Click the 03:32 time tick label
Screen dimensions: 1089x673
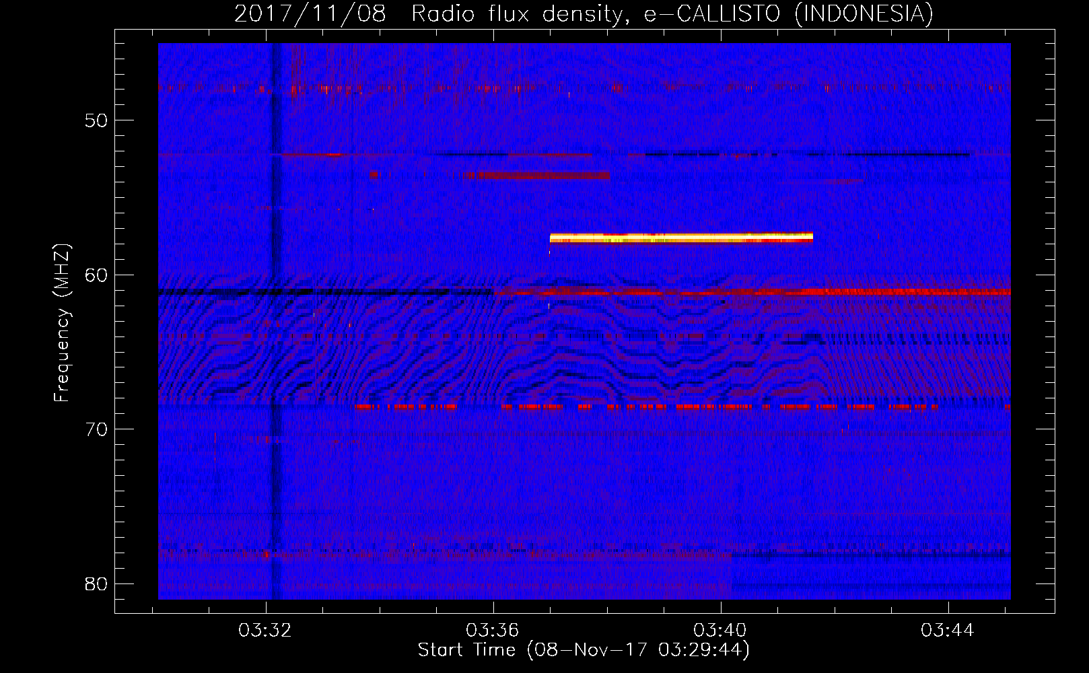click(265, 631)
